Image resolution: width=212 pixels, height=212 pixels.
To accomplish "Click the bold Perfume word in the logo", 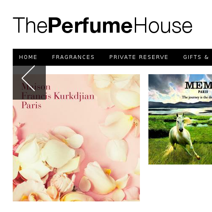I will [91, 25].
